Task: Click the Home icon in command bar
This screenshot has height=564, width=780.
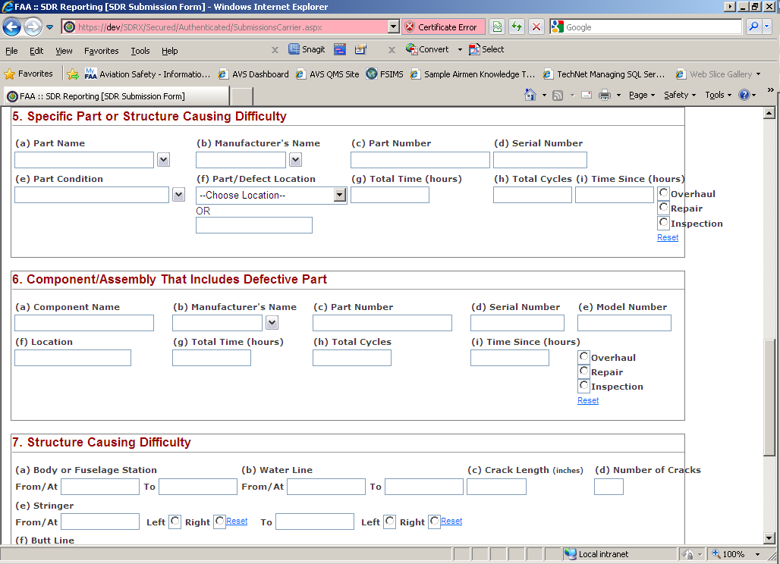Action: coord(530,96)
